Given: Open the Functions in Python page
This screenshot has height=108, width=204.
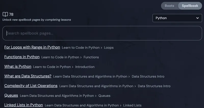Looking at the screenshot, I should click(x=22, y=57).
